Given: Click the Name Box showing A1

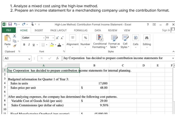Looking at the screenshot, I should point(17,58).
